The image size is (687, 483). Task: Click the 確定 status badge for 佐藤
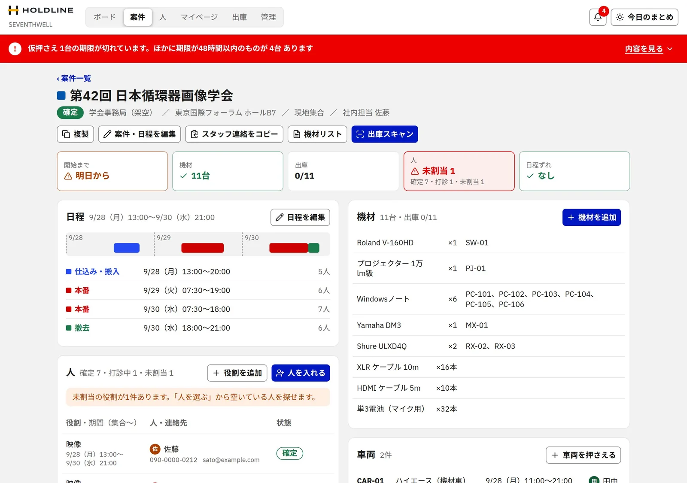tap(290, 453)
